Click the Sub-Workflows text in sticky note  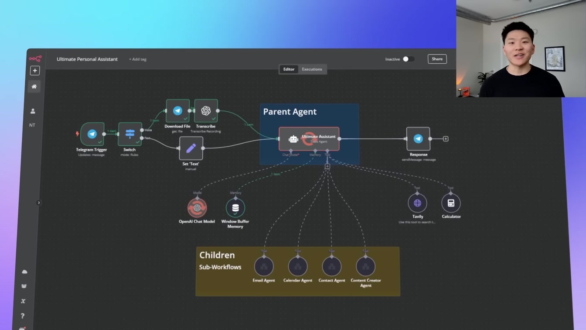220,267
